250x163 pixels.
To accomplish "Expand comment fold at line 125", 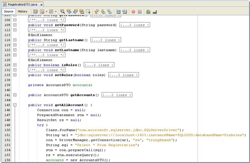I will (15, 55).
